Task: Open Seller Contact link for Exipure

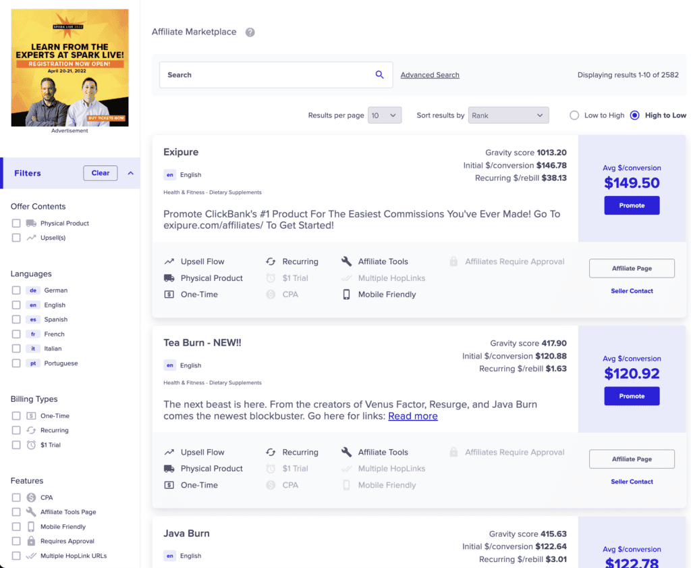Action: tap(632, 291)
